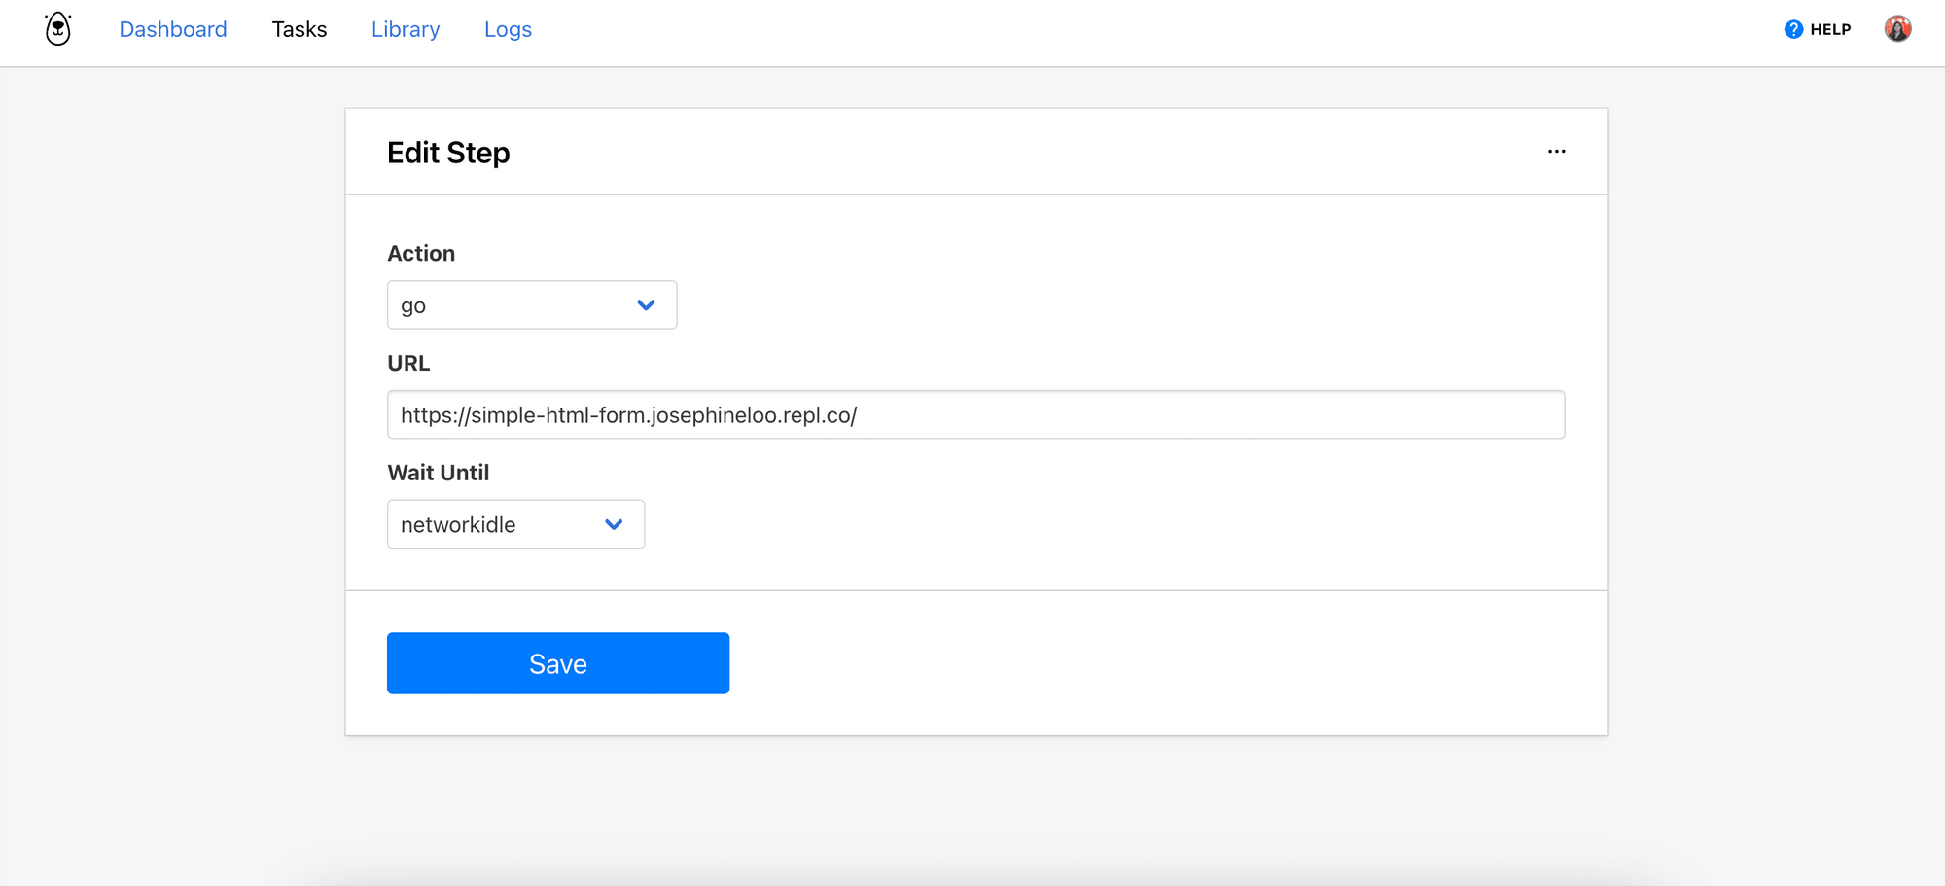This screenshot has height=886, width=1945.
Task: Click the HELP label
Action: click(x=1830, y=29)
